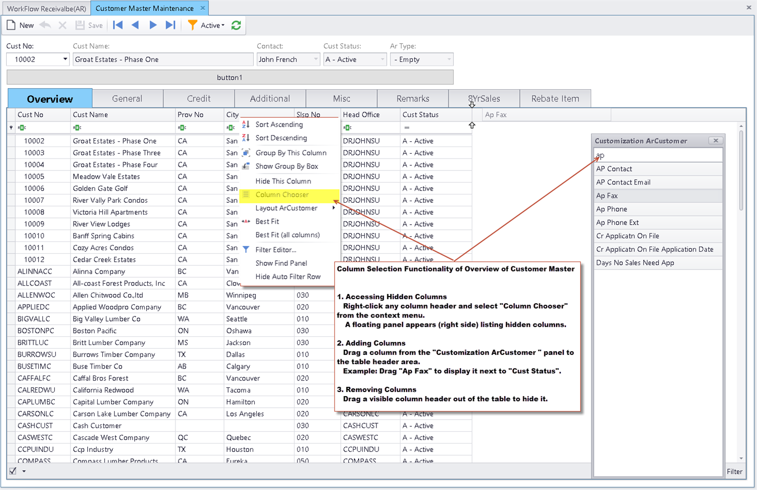Jump to last record arrow
The width and height of the screenshot is (757, 490).
pos(170,25)
